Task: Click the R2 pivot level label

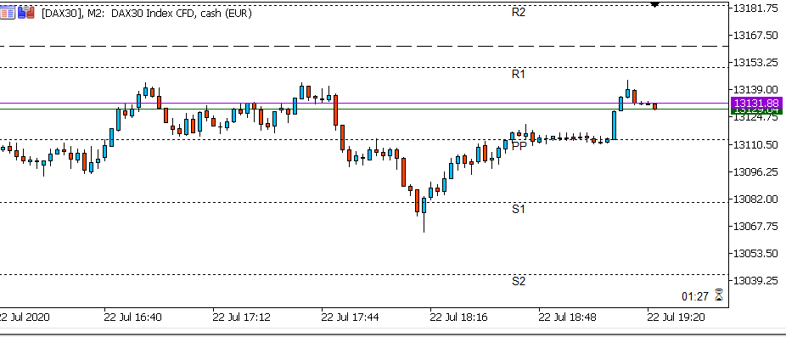Action: coord(519,13)
